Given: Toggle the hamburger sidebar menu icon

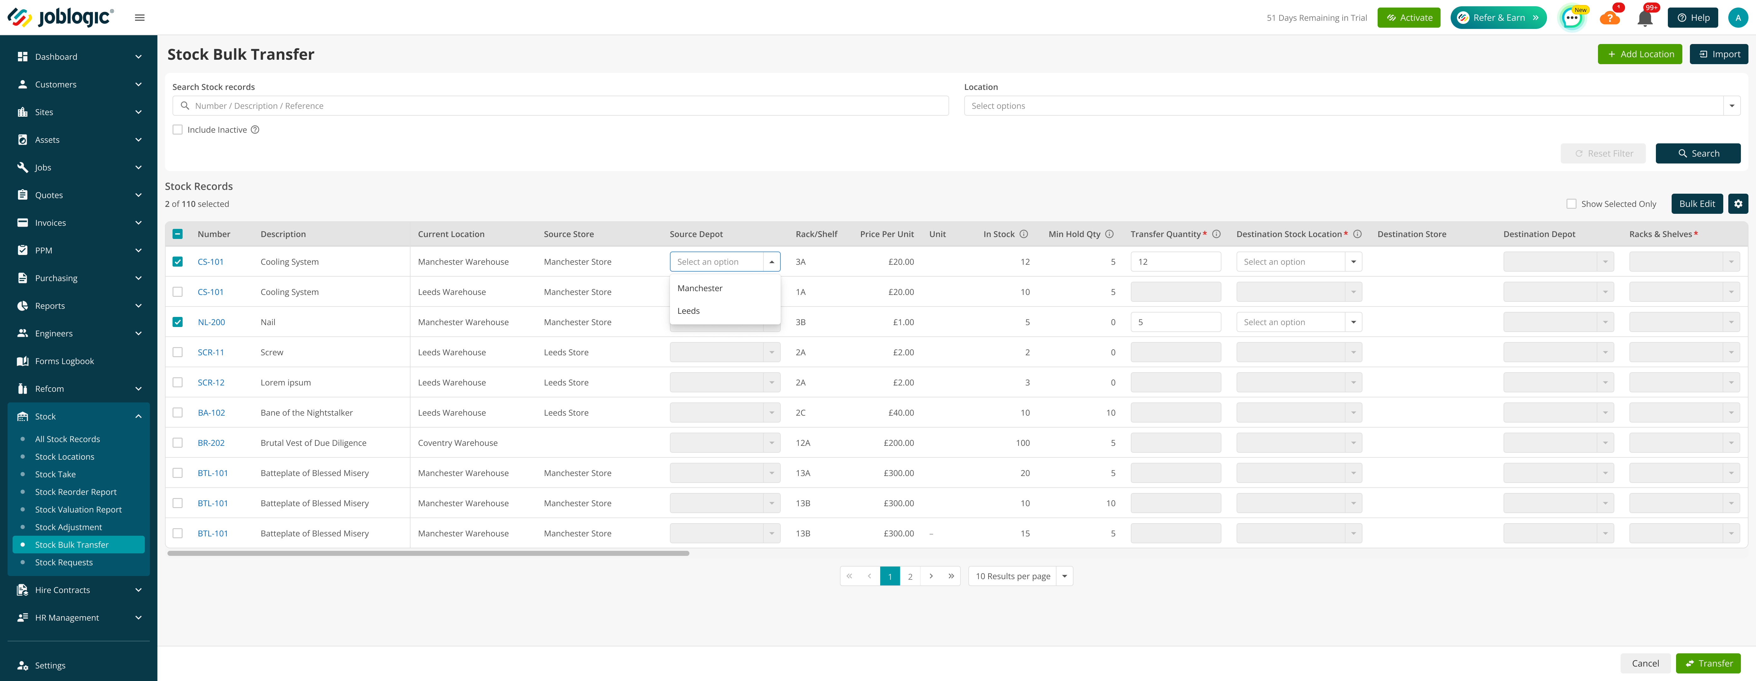Looking at the screenshot, I should tap(140, 18).
